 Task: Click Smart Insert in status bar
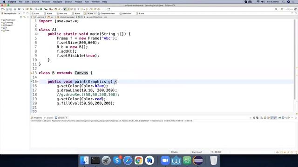(x=196, y=152)
